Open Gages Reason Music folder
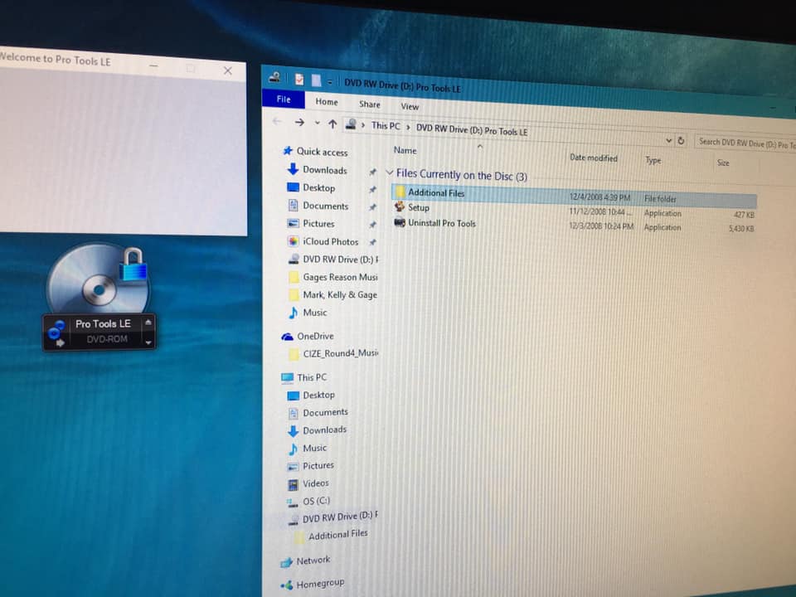 340,277
